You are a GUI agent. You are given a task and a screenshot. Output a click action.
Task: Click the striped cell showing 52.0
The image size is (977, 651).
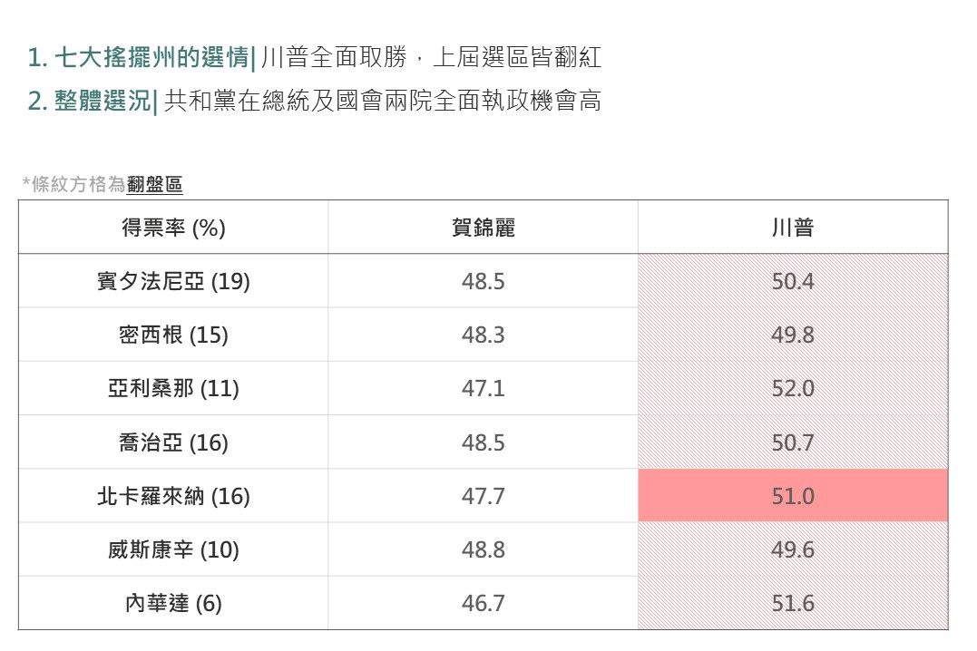(793, 389)
